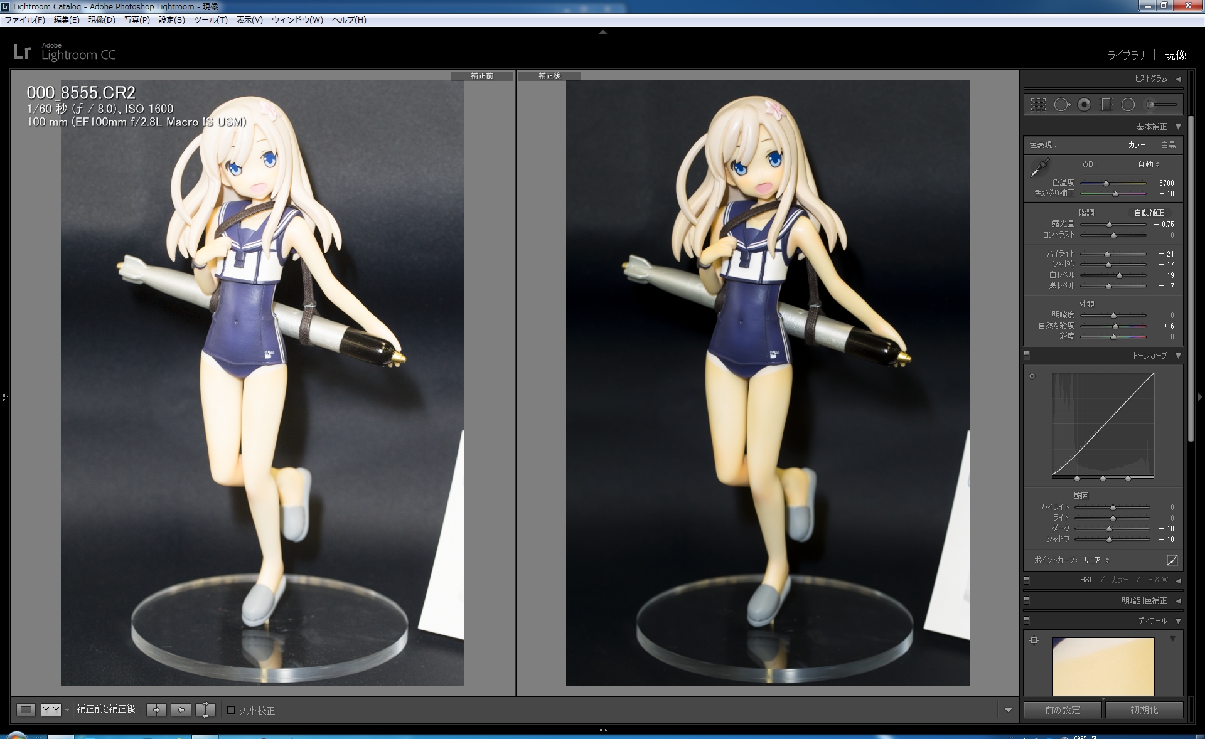Open the ポイントカーブ リニア dropdown

[1096, 560]
